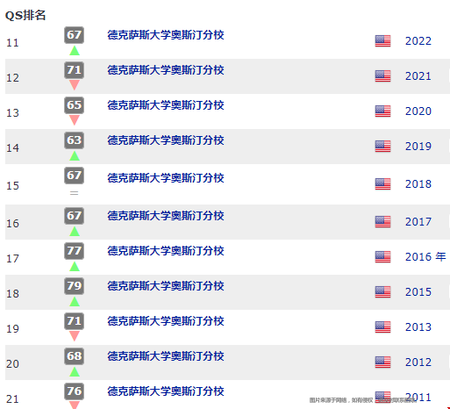Click the US flag icon in the 2019 row
450x409 pixels.
[382, 146]
